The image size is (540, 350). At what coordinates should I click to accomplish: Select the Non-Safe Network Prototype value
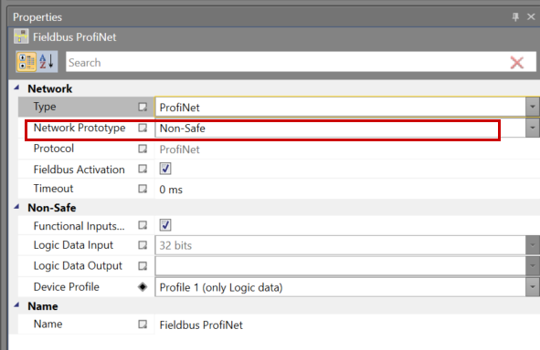click(182, 129)
